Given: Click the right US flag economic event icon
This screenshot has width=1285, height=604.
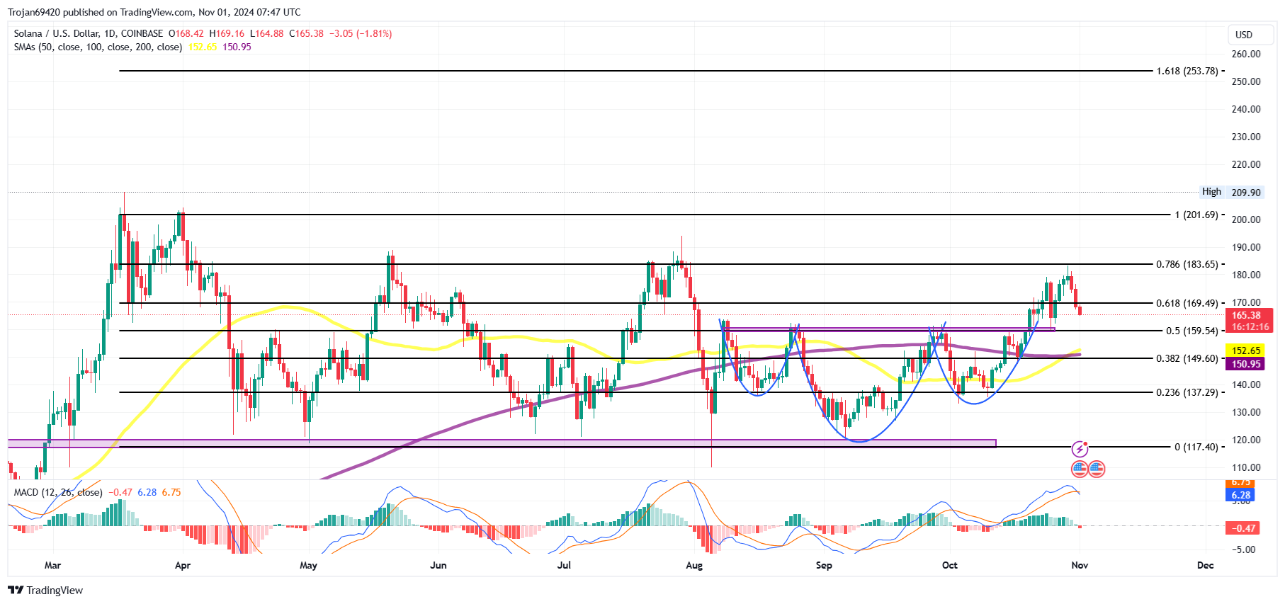Looking at the screenshot, I should tap(1097, 469).
